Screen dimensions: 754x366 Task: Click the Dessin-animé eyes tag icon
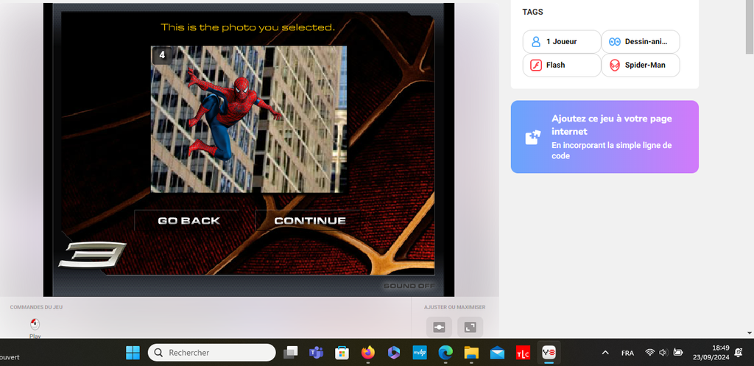click(615, 42)
